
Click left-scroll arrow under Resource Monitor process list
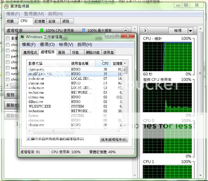point(7,85)
